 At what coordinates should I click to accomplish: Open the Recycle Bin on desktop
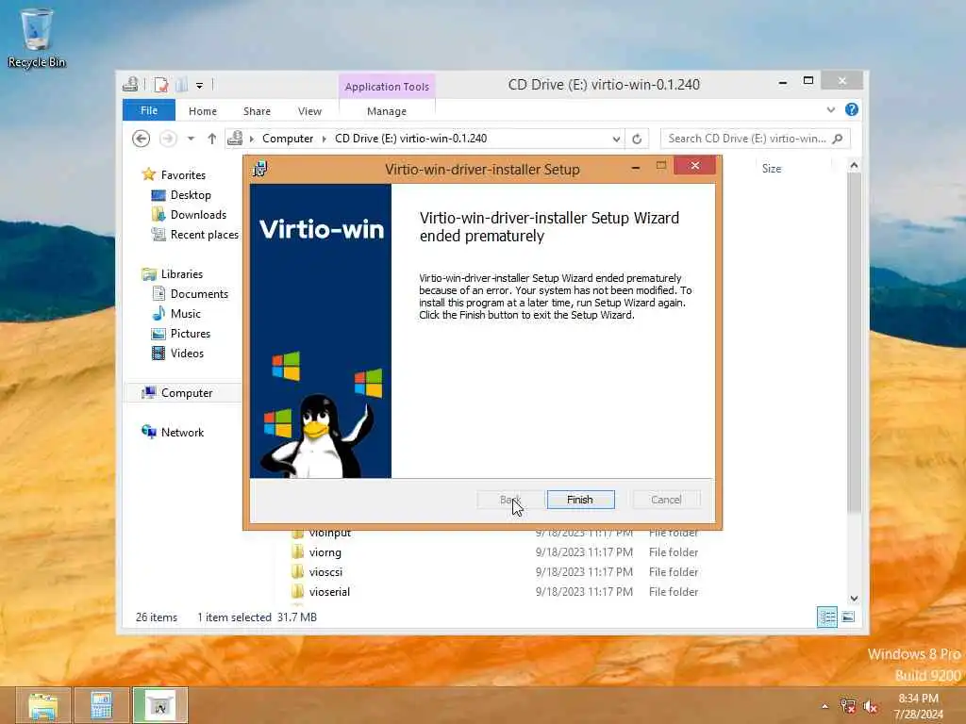tap(37, 38)
